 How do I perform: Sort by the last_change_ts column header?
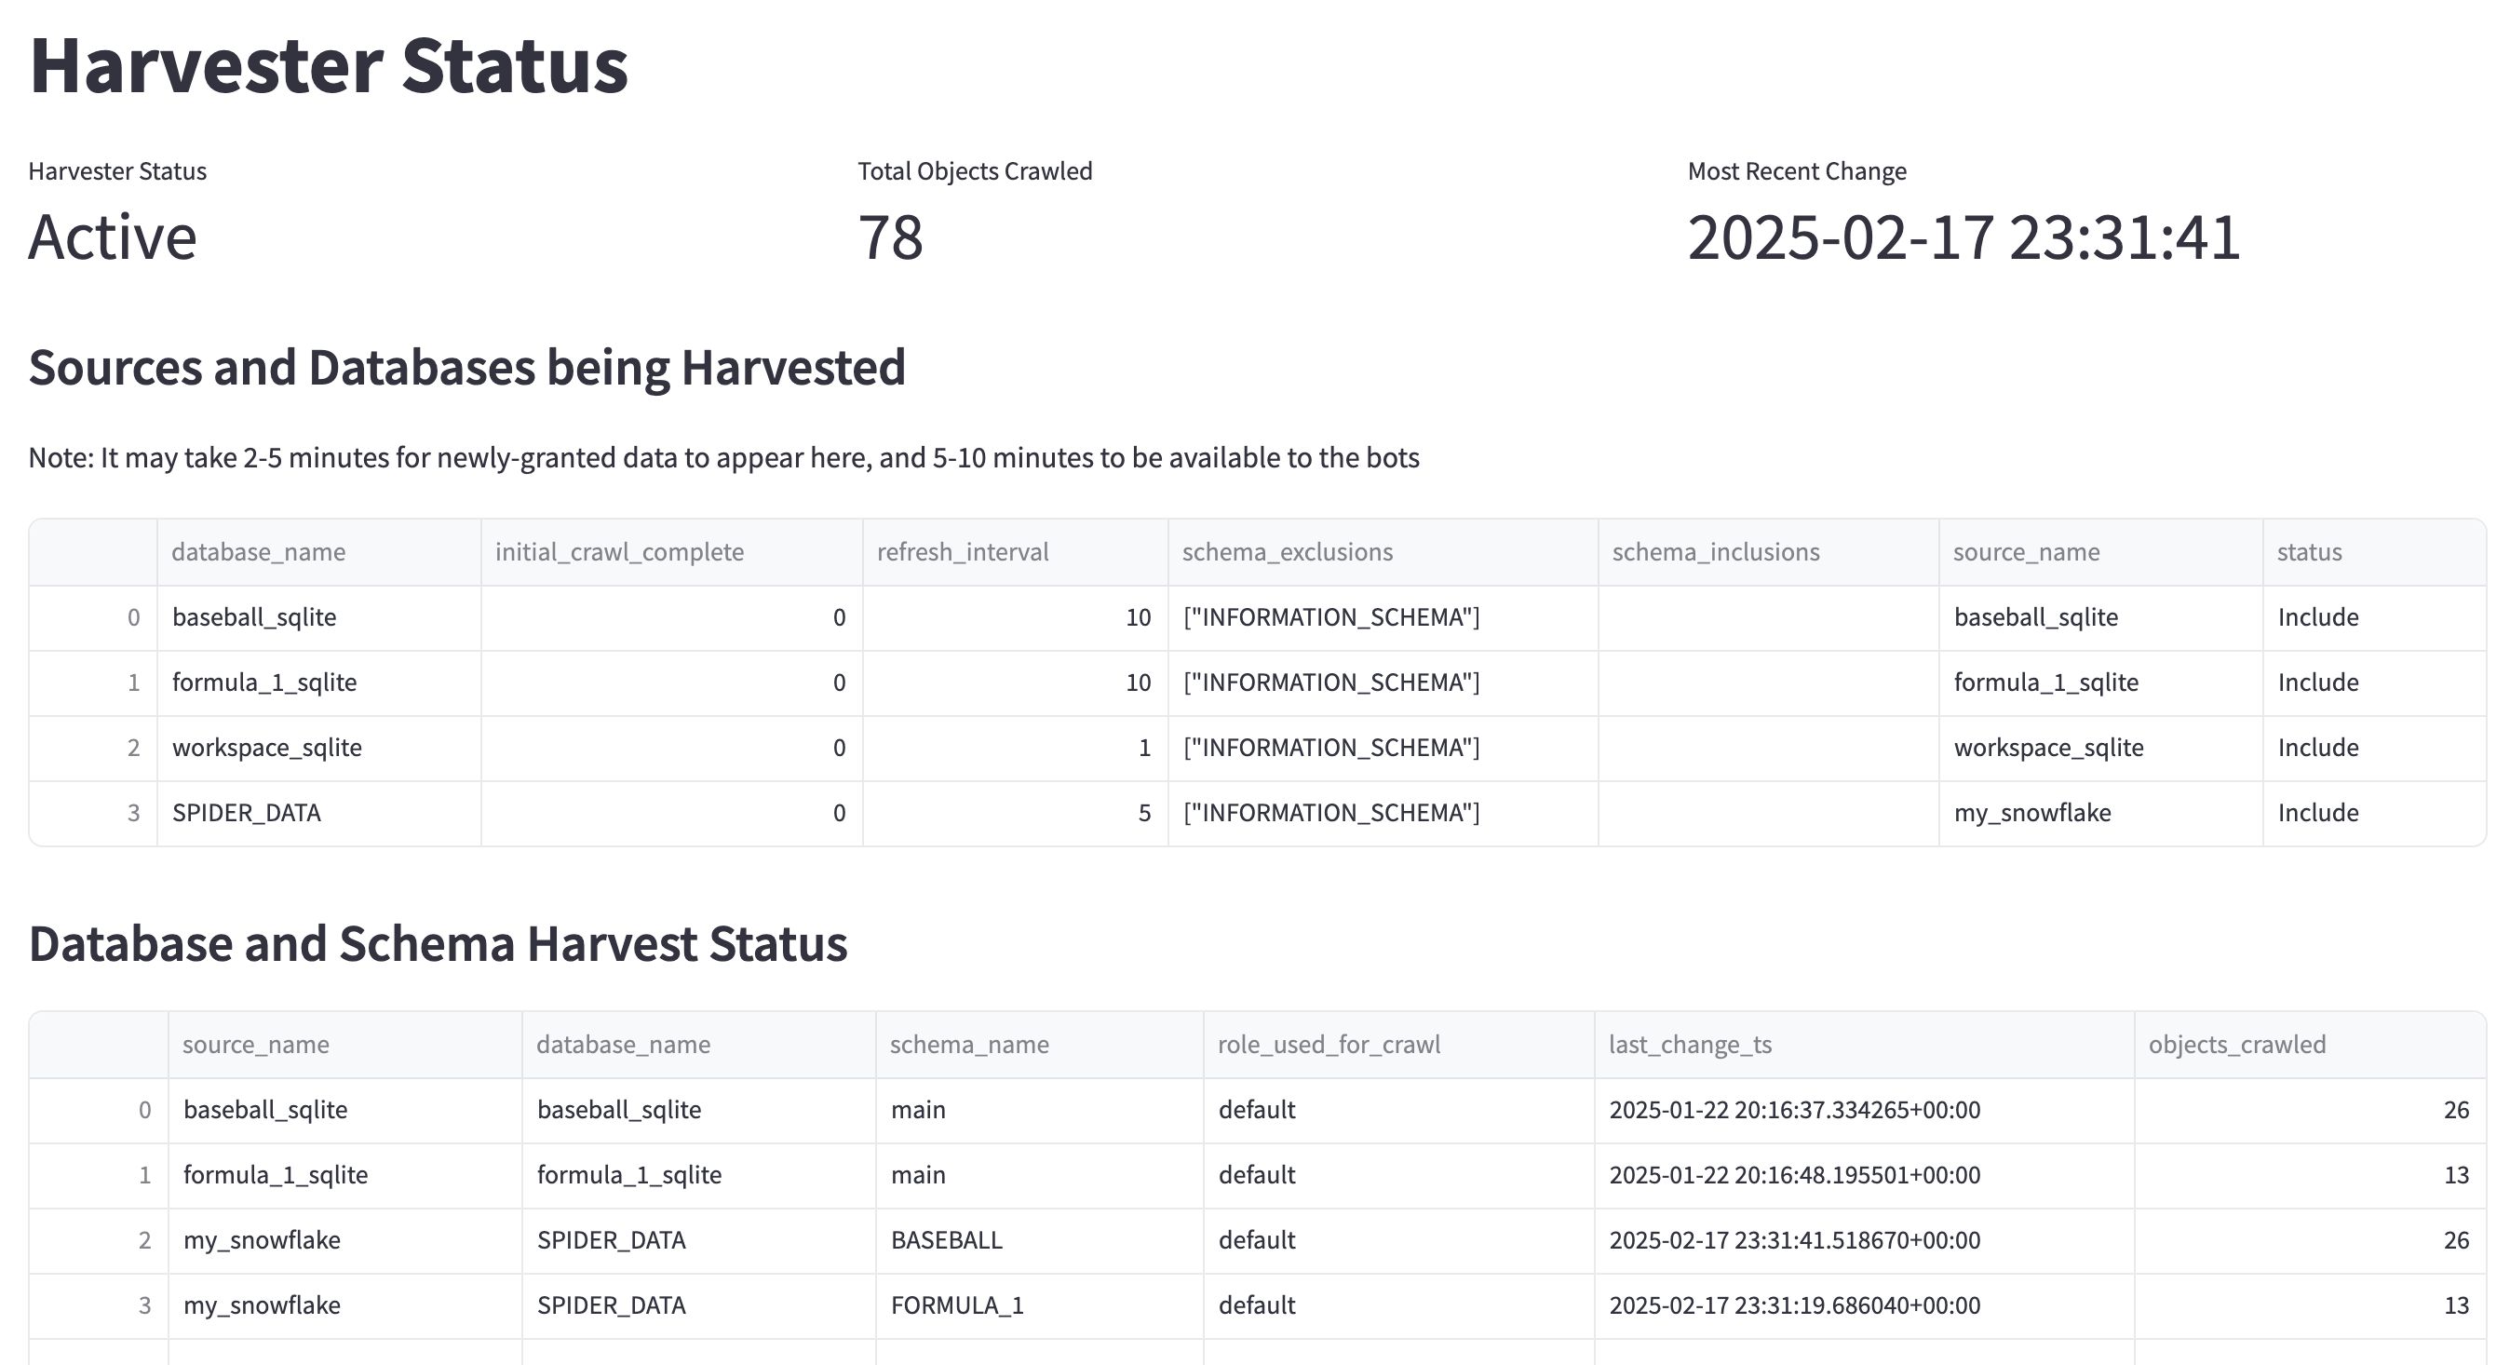coord(1690,1045)
